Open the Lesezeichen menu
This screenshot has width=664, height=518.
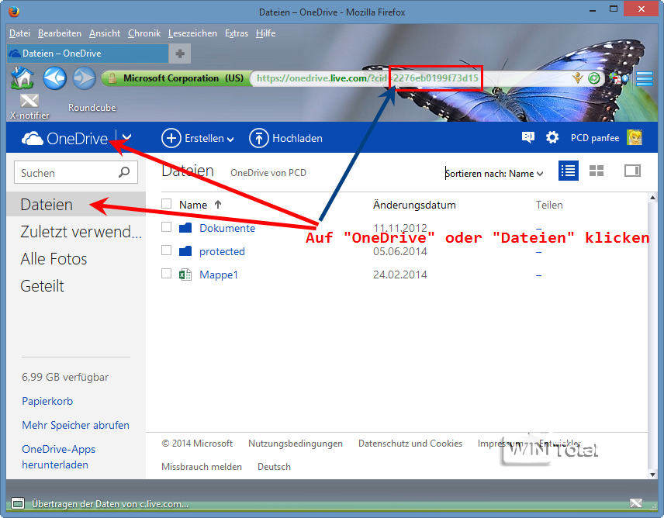(x=192, y=33)
